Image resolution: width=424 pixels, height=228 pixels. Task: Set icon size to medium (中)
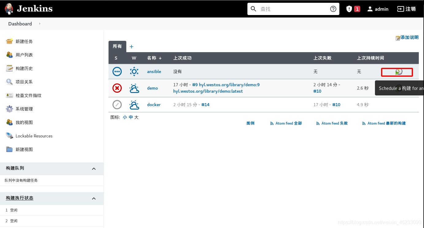pos(131,117)
